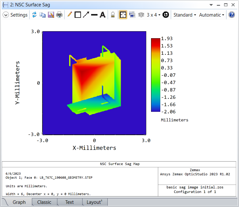Click the date 6/6/2023

pos(13,174)
